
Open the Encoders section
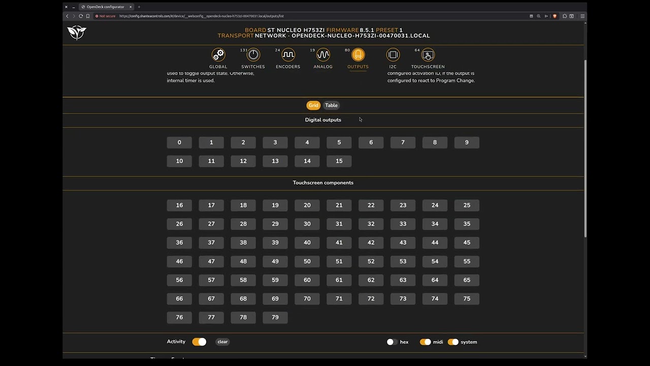tap(288, 58)
